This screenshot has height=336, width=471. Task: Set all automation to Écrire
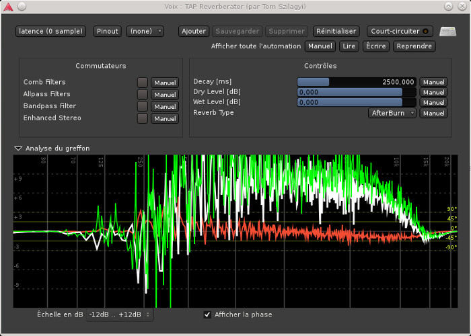[x=376, y=46]
